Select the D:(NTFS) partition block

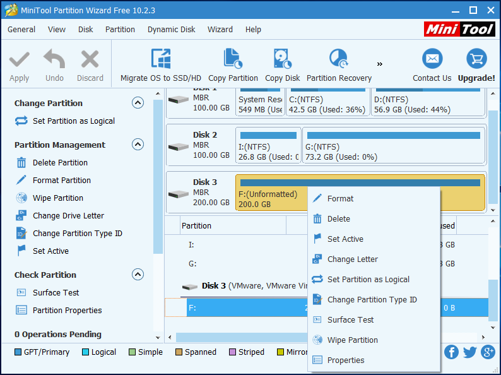[428, 102]
